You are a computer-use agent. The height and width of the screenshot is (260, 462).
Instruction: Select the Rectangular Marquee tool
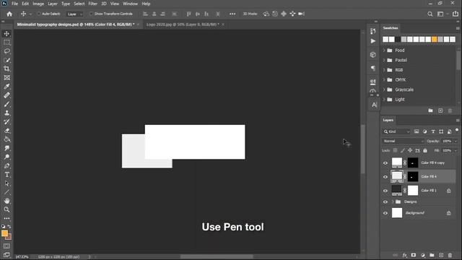(x=6, y=43)
